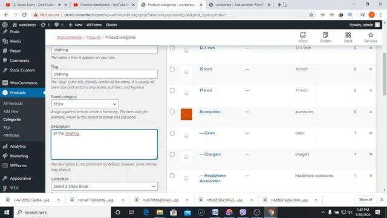The height and width of the screenshot is (218, 387).
Task: Open the Mail app in taskbar
Action: coord(187,213)
